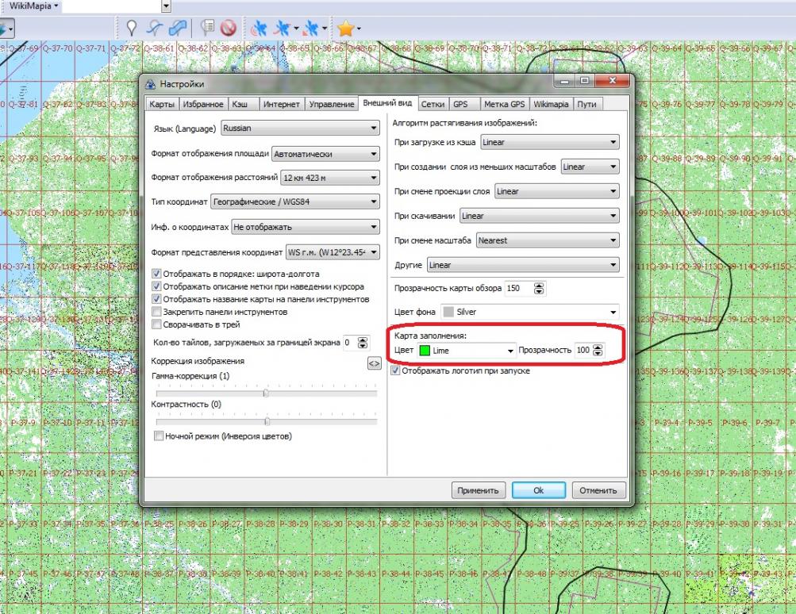
Task: Switch to the 'Кэш' tab
Action: click(239, 104)
